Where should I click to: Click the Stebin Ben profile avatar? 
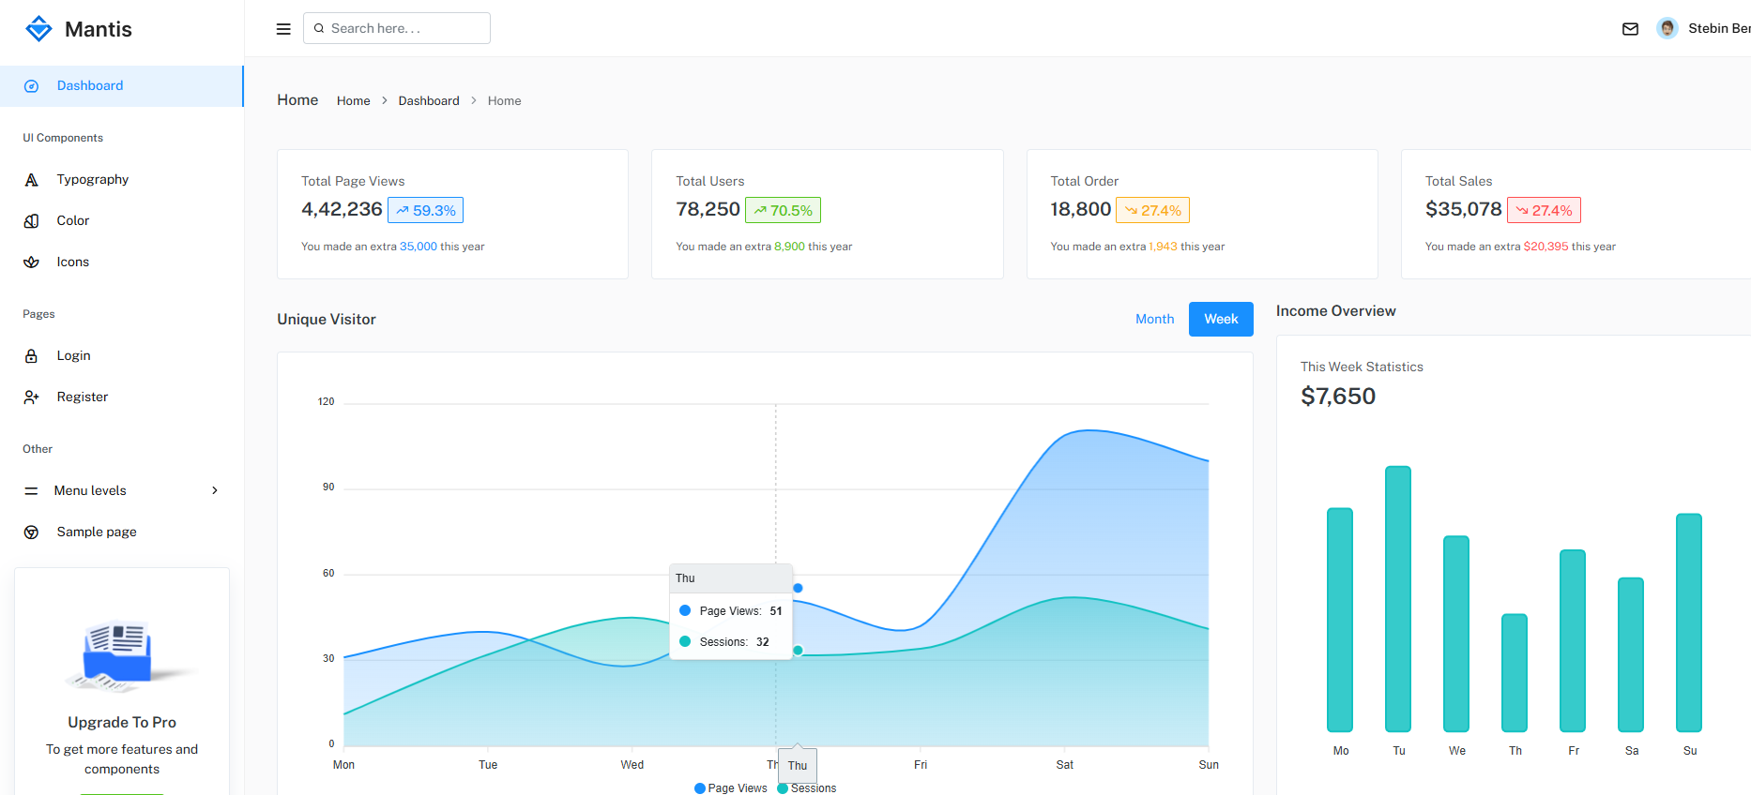(x=1667, y=28)
